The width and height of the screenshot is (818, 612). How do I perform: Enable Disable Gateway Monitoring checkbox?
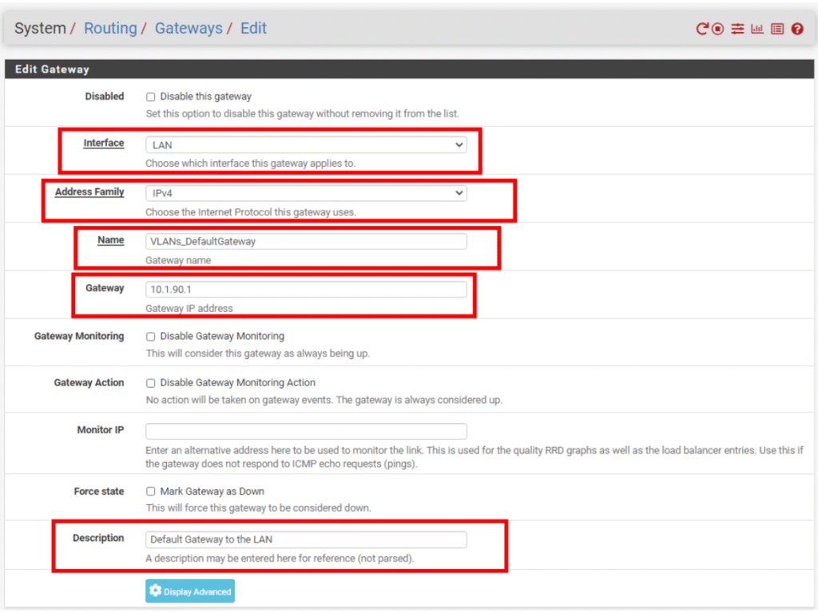pos(150,337)
